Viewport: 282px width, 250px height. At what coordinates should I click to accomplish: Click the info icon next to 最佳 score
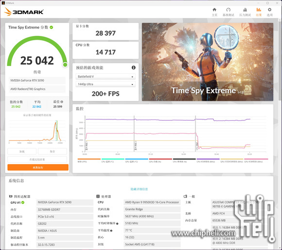[62, 101]
